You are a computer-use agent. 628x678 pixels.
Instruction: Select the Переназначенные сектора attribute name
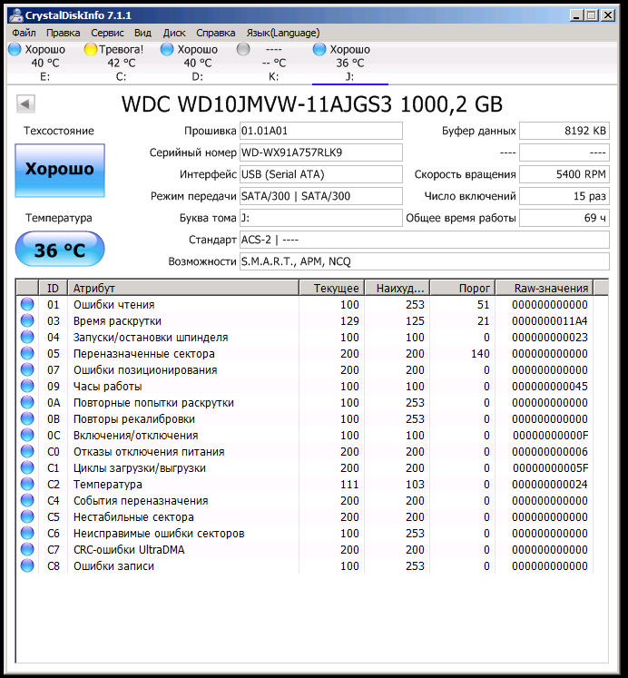(144, 354)
